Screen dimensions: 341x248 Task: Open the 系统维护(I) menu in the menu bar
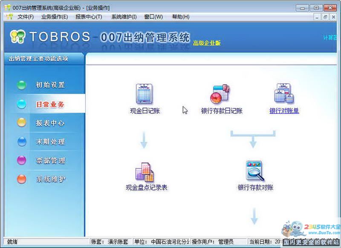click(124, 17)
